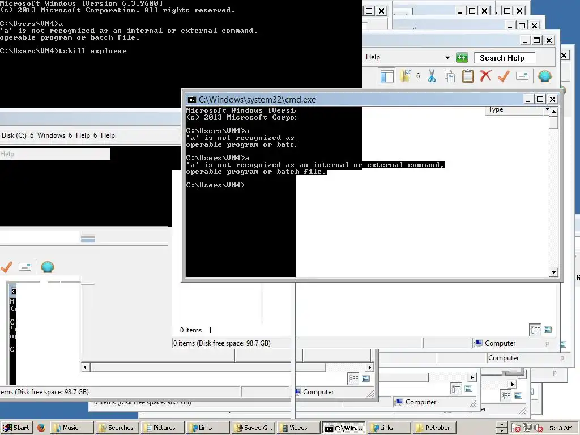Click cmd window scrollbar down arrow

(553, 272)
